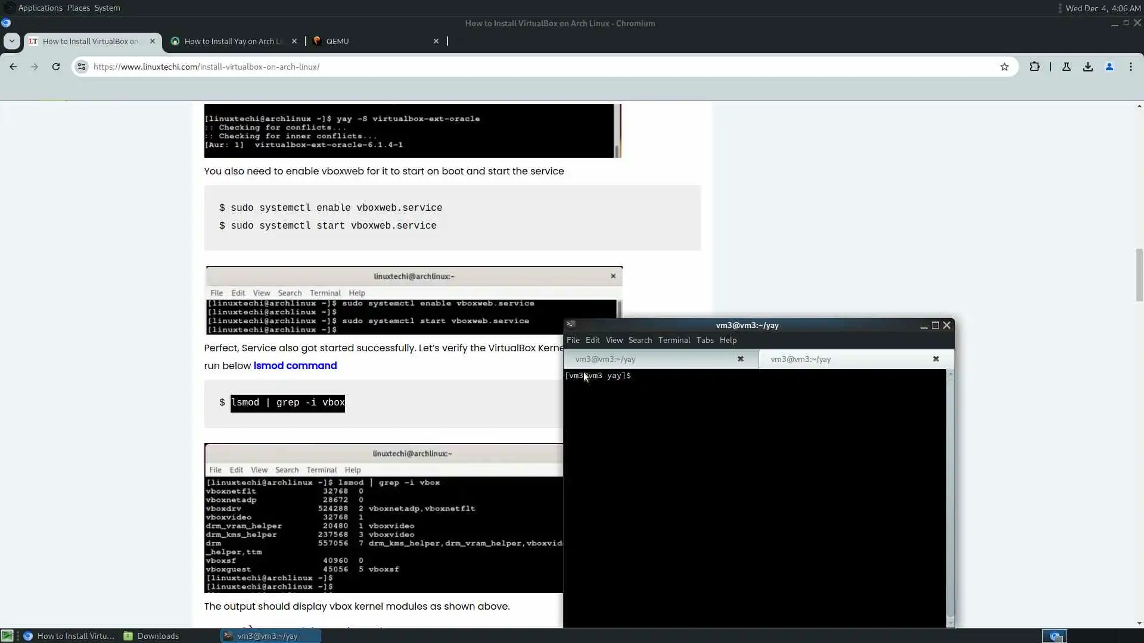
Task: Bookmark this page with star icon
Action: pos(1004,67)
